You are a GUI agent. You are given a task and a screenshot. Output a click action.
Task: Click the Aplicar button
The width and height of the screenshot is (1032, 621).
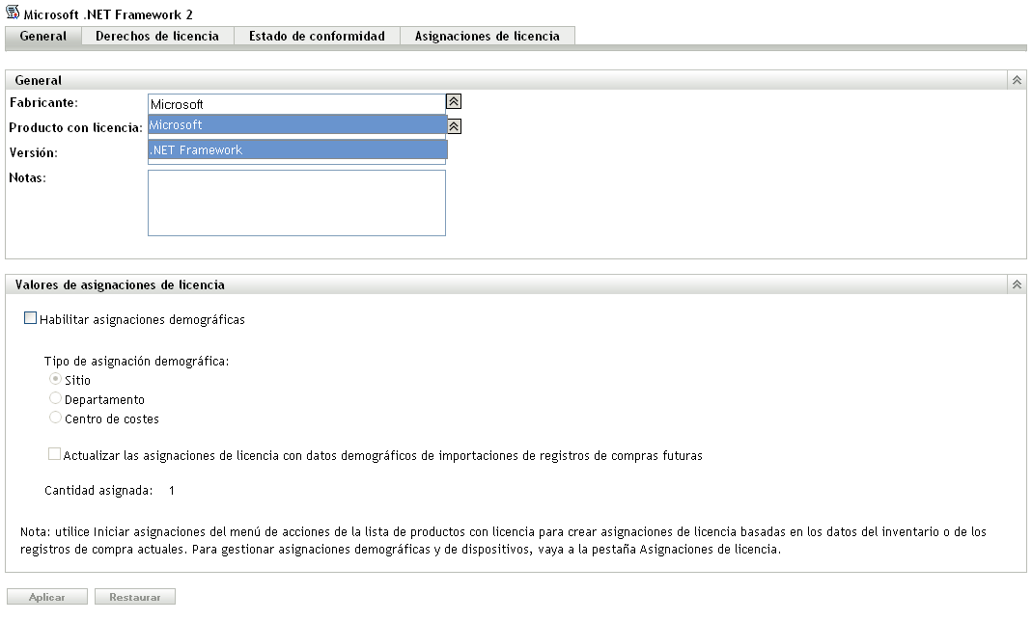47,597
